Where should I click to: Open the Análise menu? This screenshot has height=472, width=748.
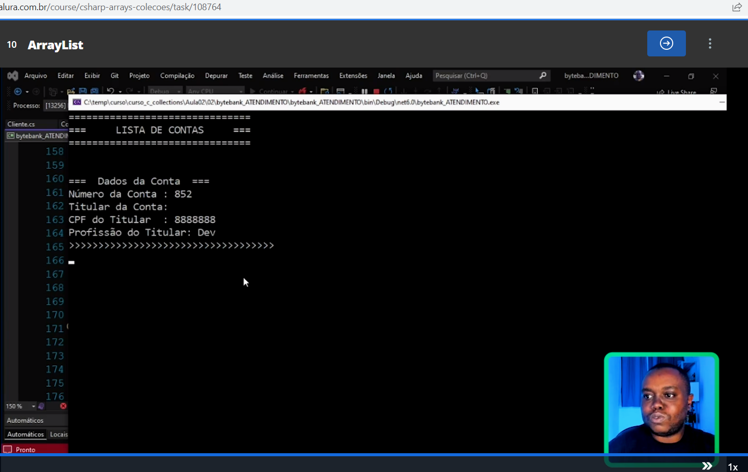tap(273, 76)
